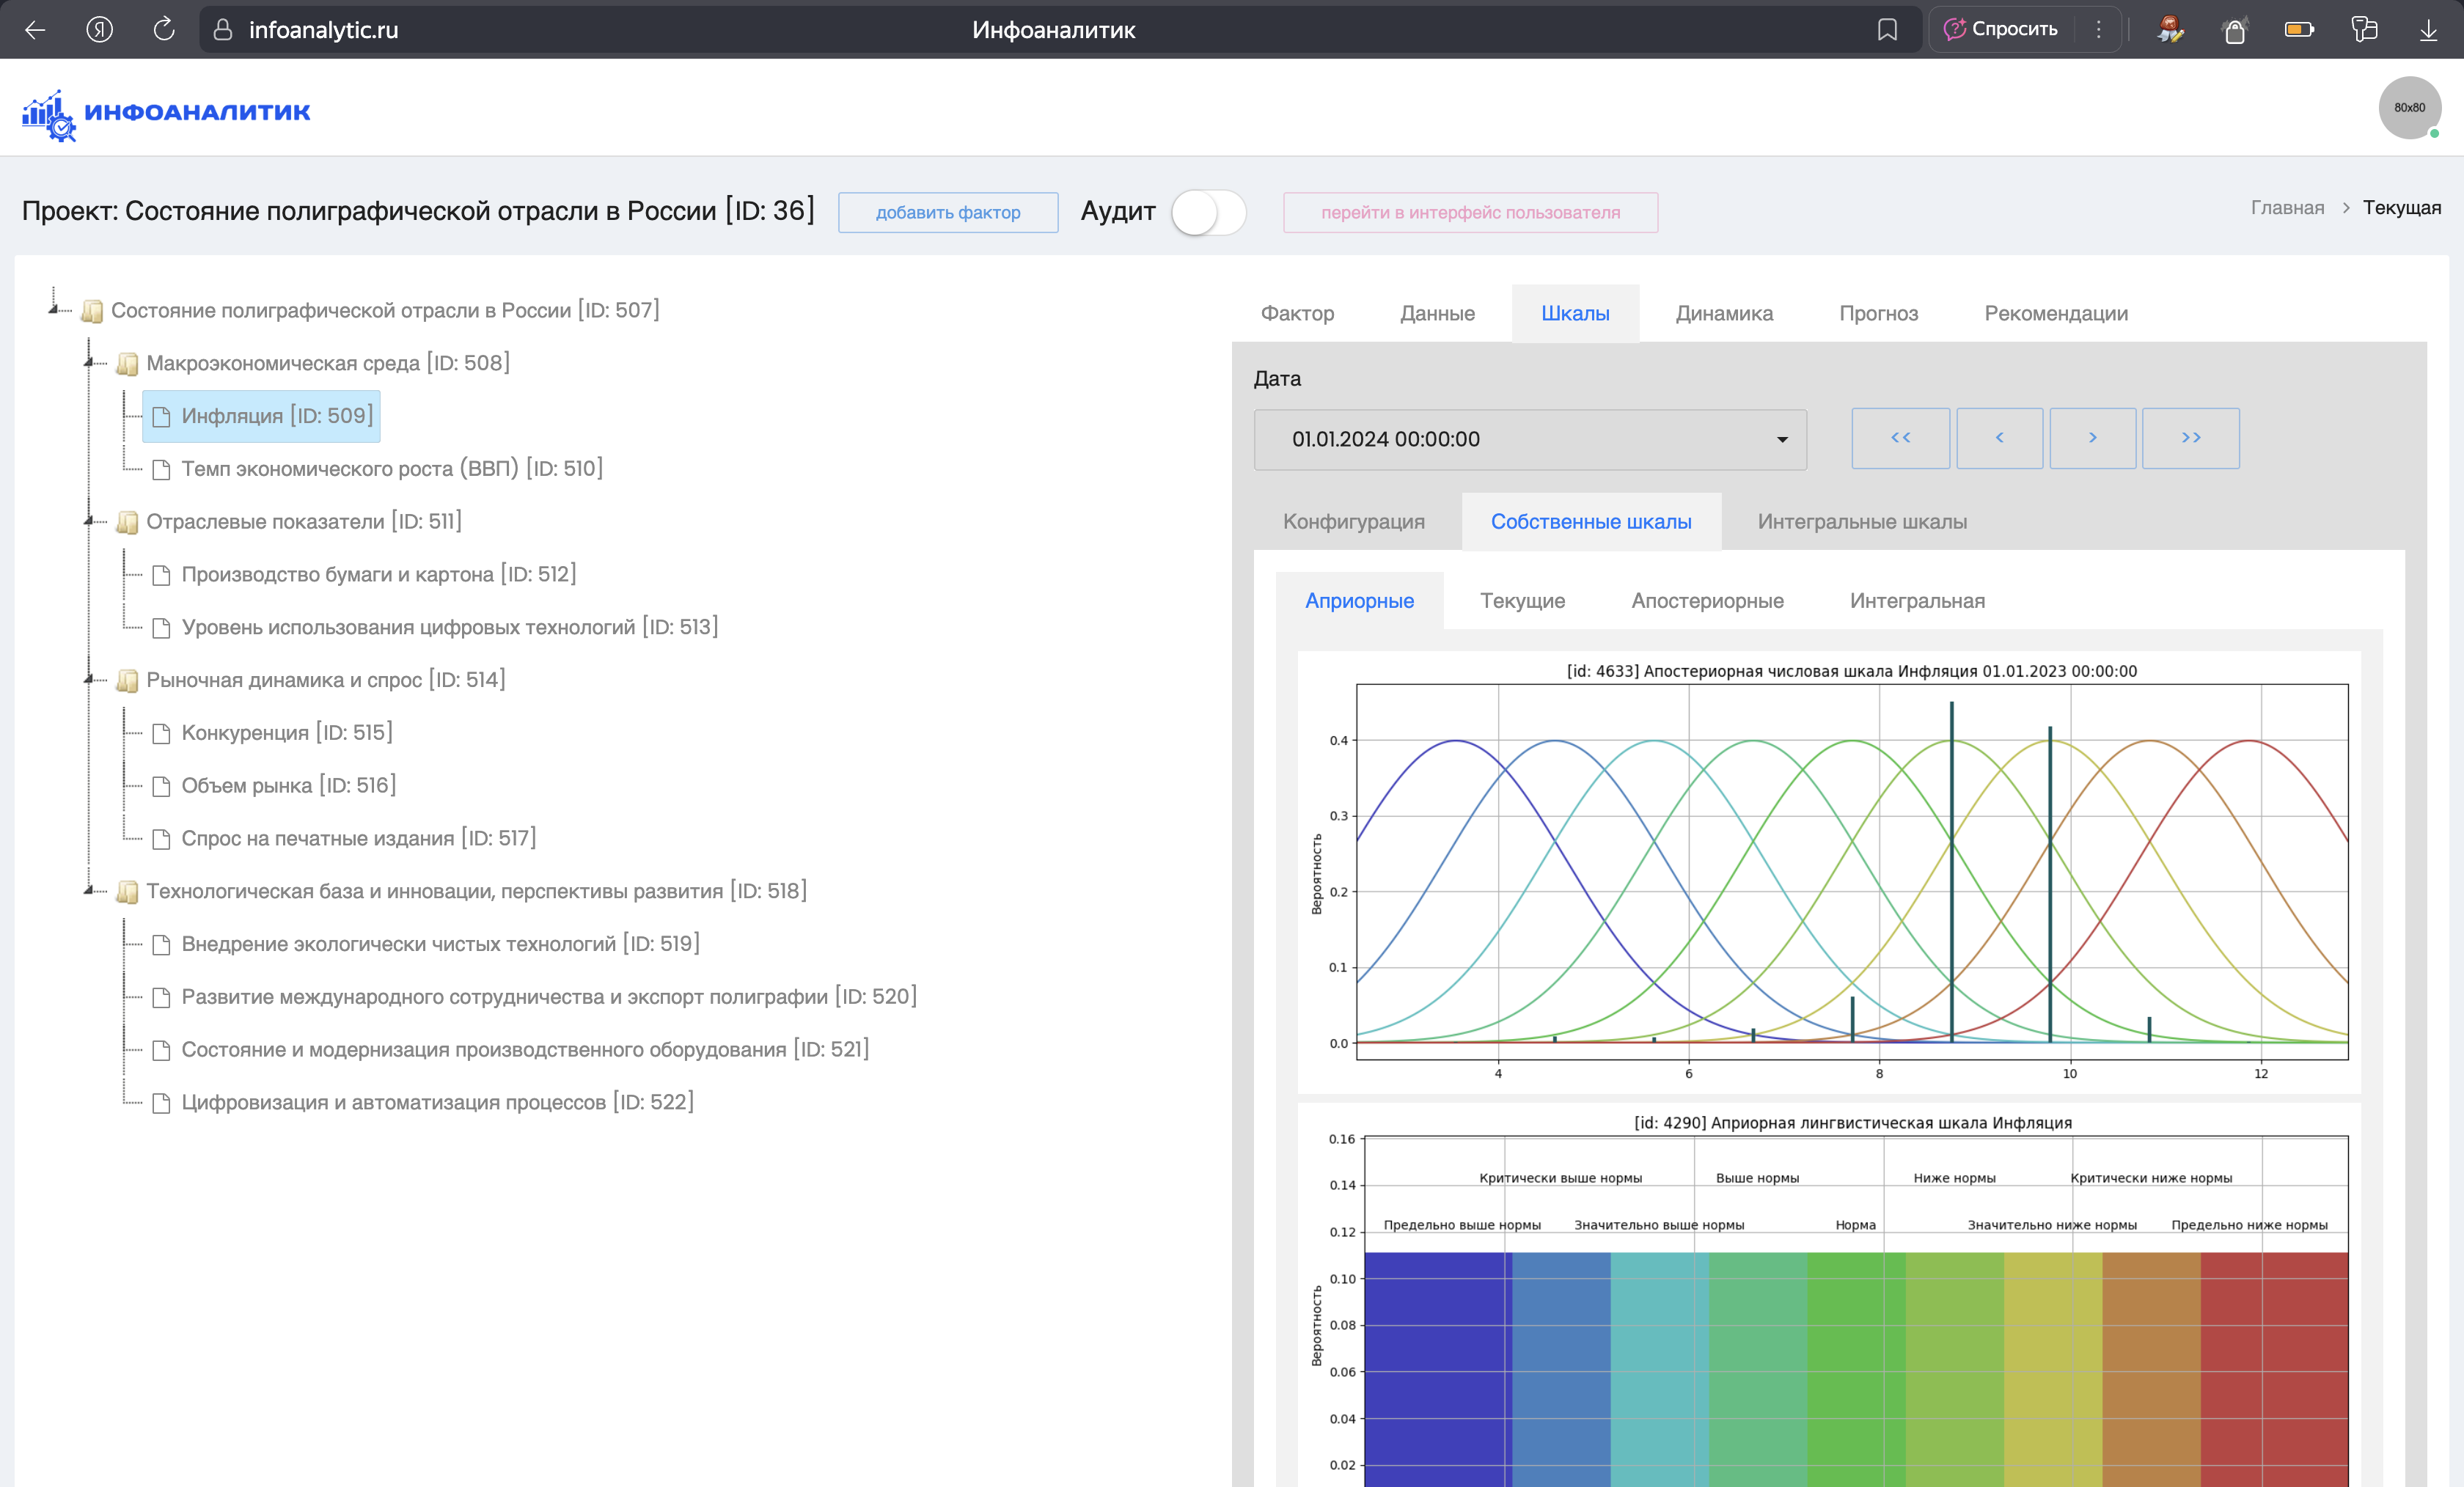
Task: Go to next date with > button
Action: point(2092,438)
